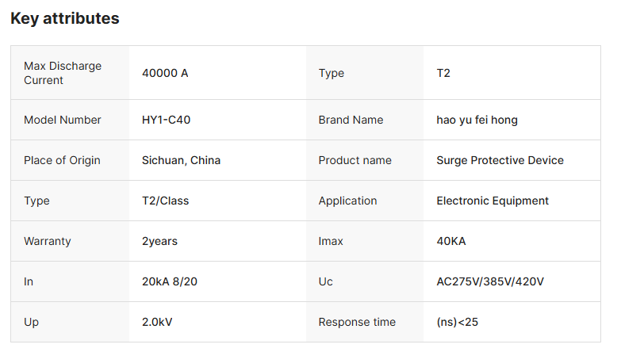The height and width of the screenshot is (352, 621).
Task: Select the "40000 A" value
Action: coord(165,73)
